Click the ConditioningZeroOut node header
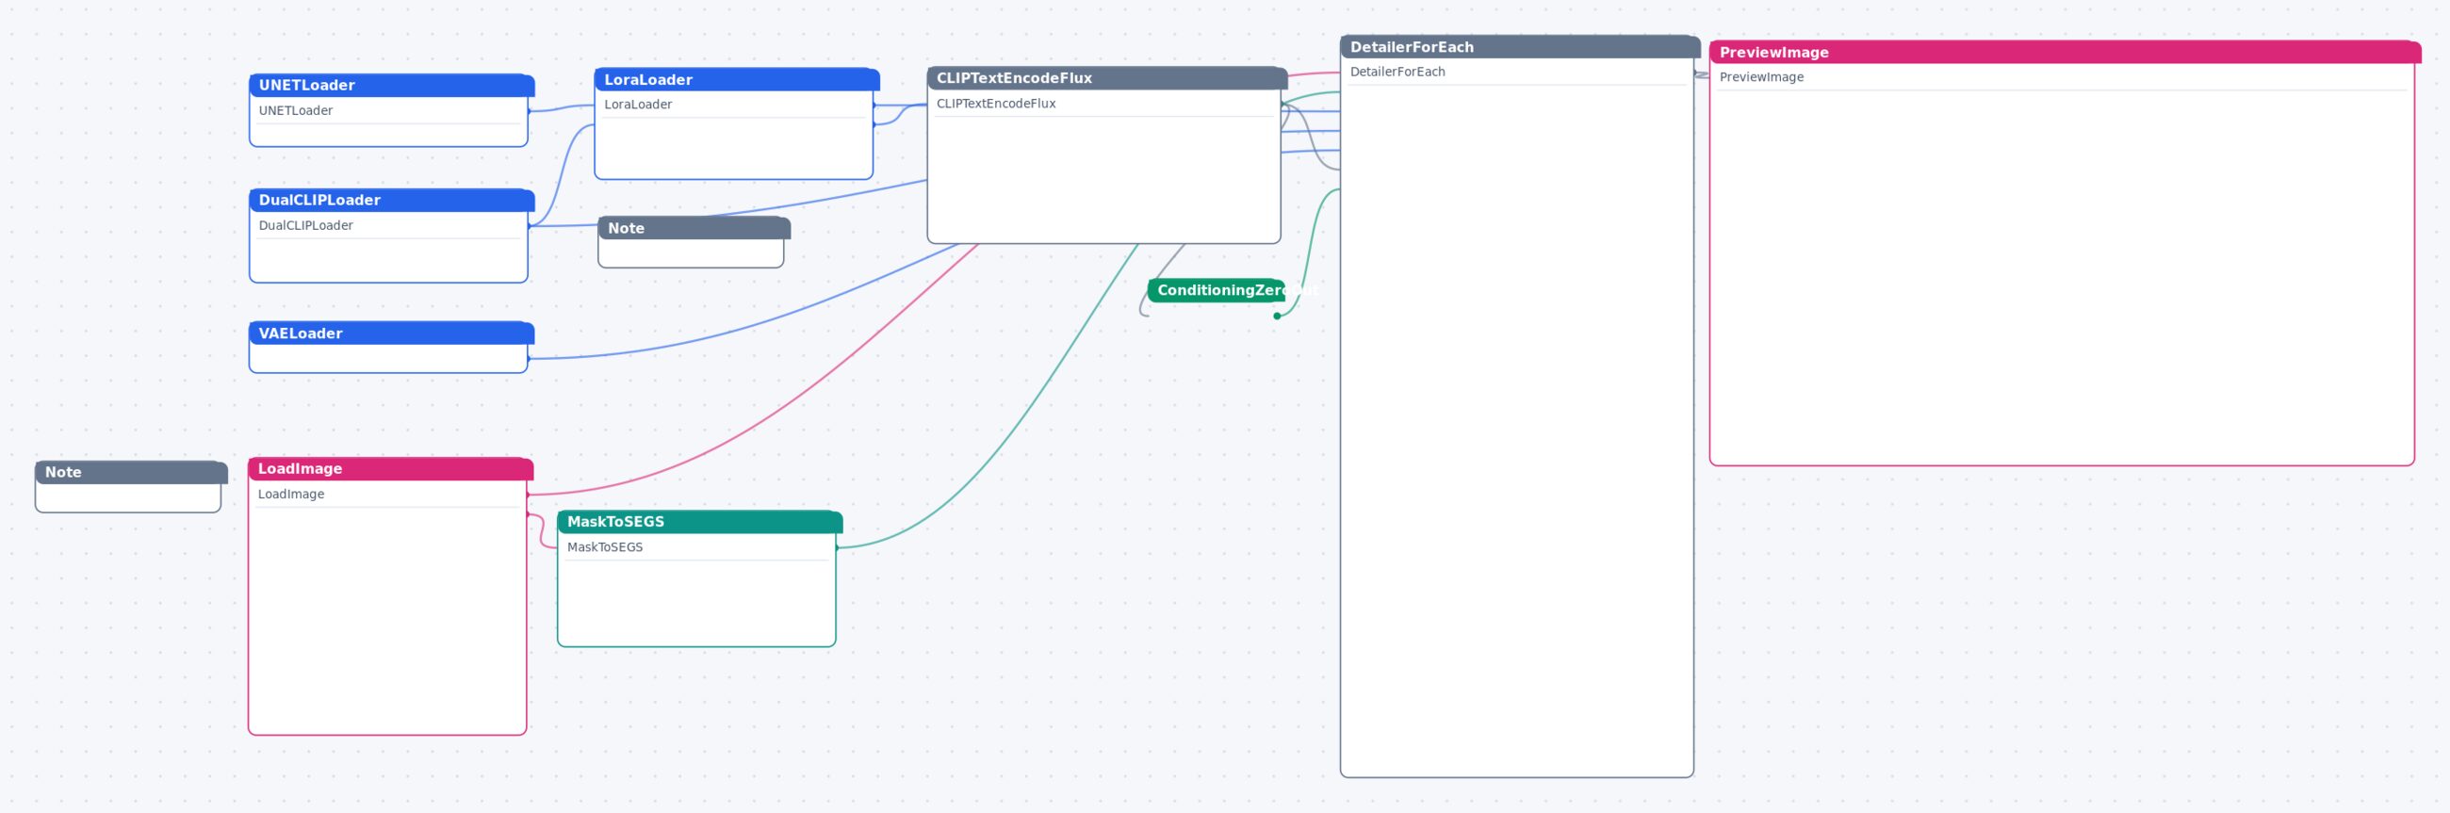Image resolution: width=2450 pixels, height=813 pixels. [1216, 291]
